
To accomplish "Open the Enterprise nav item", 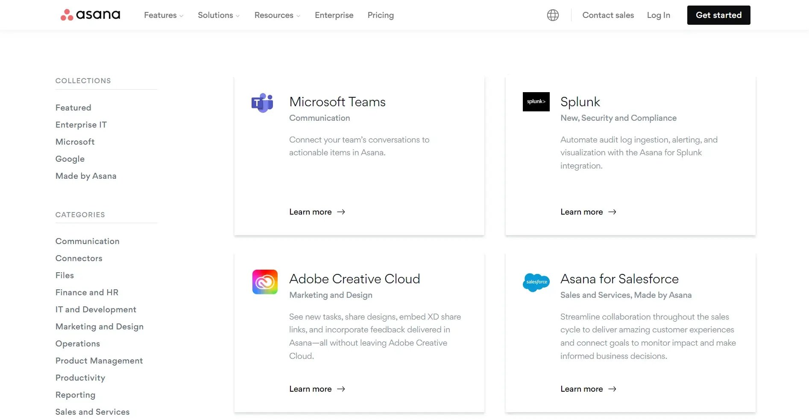I will [x=334, y=15].
